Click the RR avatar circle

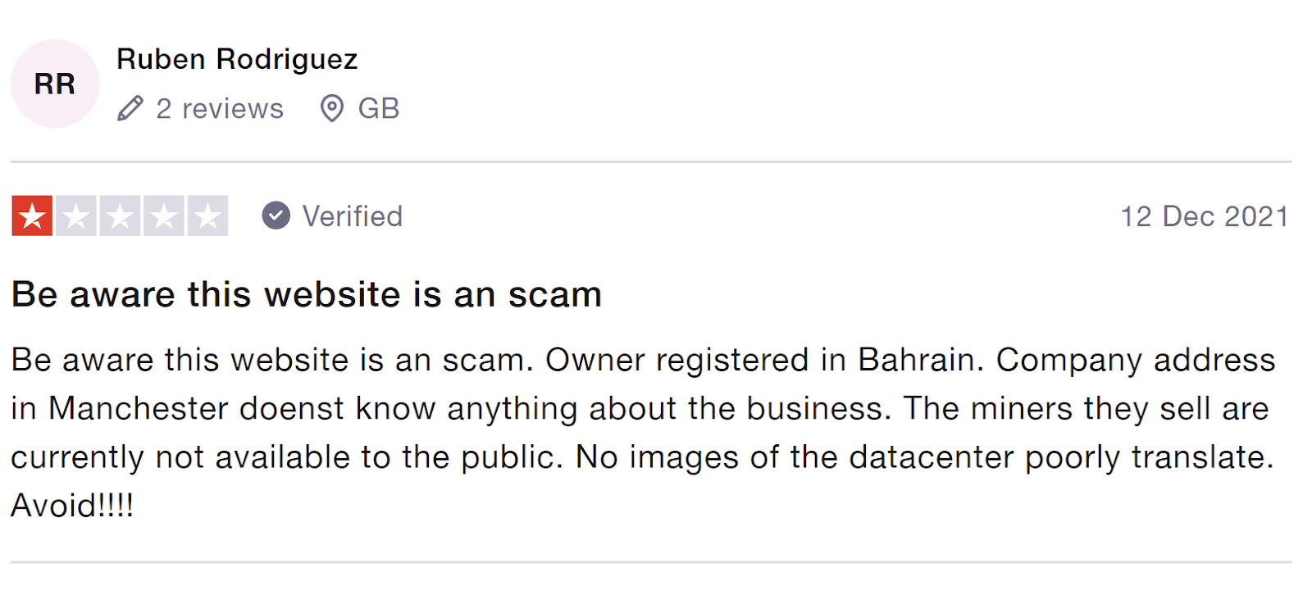[55, 84]
